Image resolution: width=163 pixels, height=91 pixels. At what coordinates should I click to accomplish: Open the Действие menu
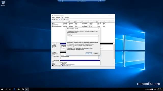(58, 17)
